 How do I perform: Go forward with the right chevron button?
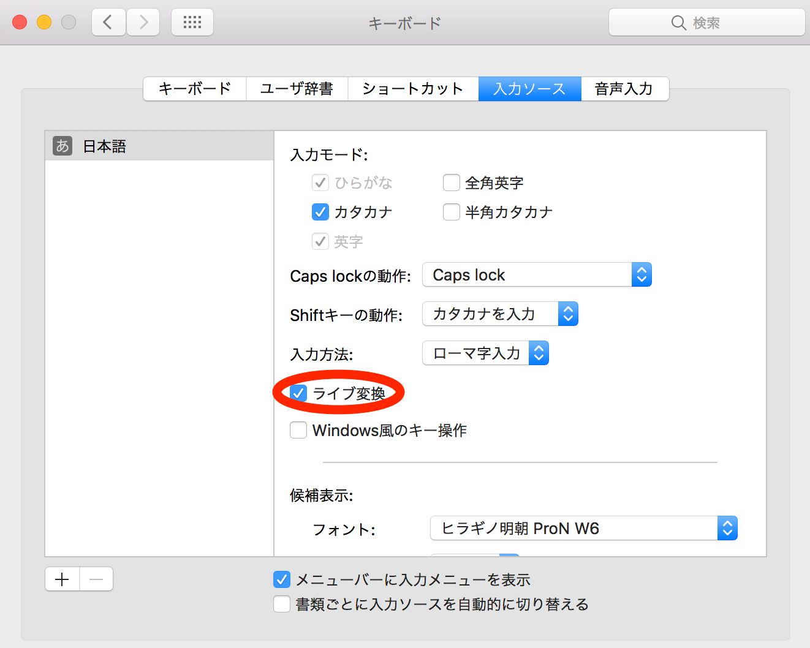tap(143, 23)
